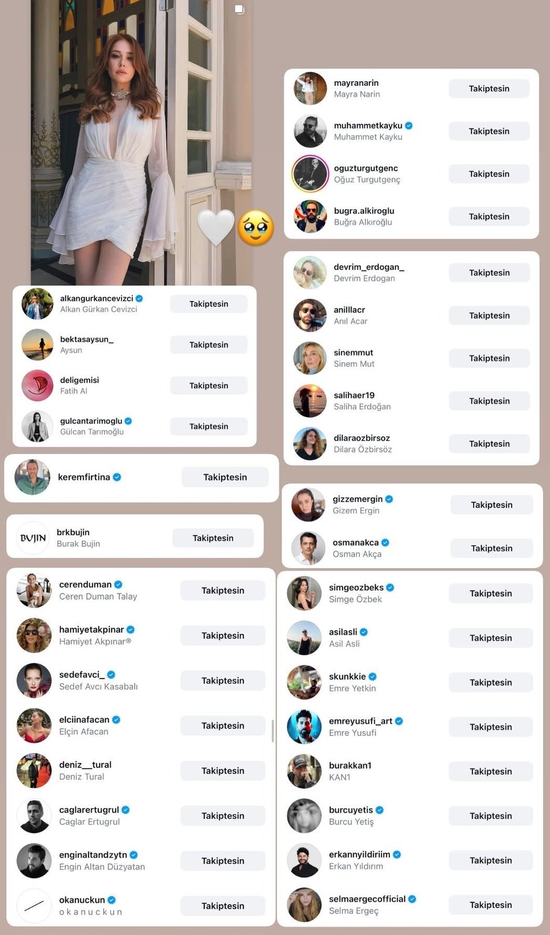Unfollow cerenduman via Takiptesin button
Image resolution: width=550 pixels, height=935 pixels.
coord(223,590)
